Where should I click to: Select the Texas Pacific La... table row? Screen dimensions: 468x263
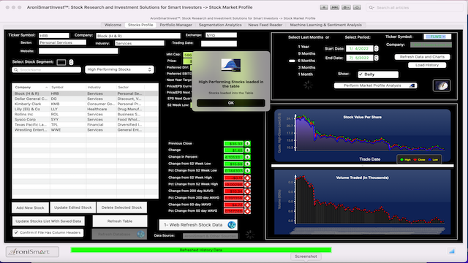coord(85,125)
